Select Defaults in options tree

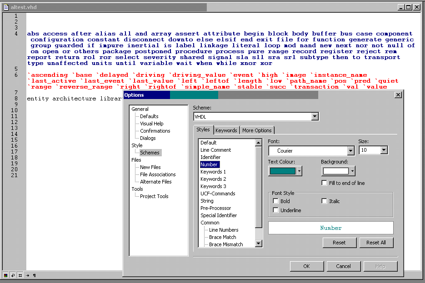pos(149,116)
